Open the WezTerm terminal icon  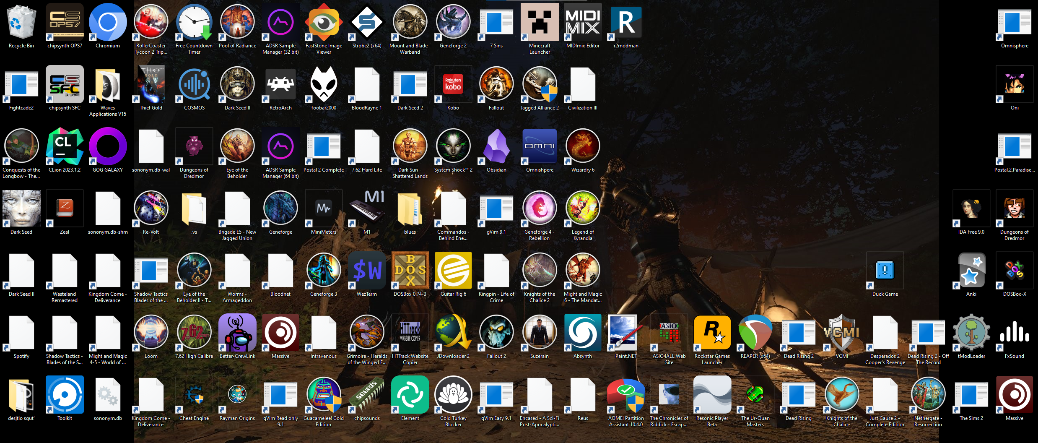click(367, 271)
